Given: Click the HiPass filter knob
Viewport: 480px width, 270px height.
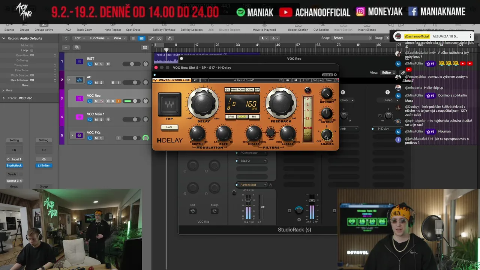Looking at the screenshot, I should [x=253, y=134].
